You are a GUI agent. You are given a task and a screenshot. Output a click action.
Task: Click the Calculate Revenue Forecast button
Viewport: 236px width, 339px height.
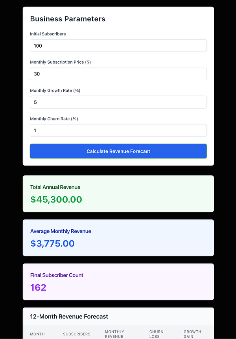(118, 151)
